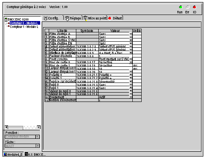Image resolution: width=207 pixels, height=159 pixels.
Task: Click the red IO indicator light
Action: pos(194,7)
